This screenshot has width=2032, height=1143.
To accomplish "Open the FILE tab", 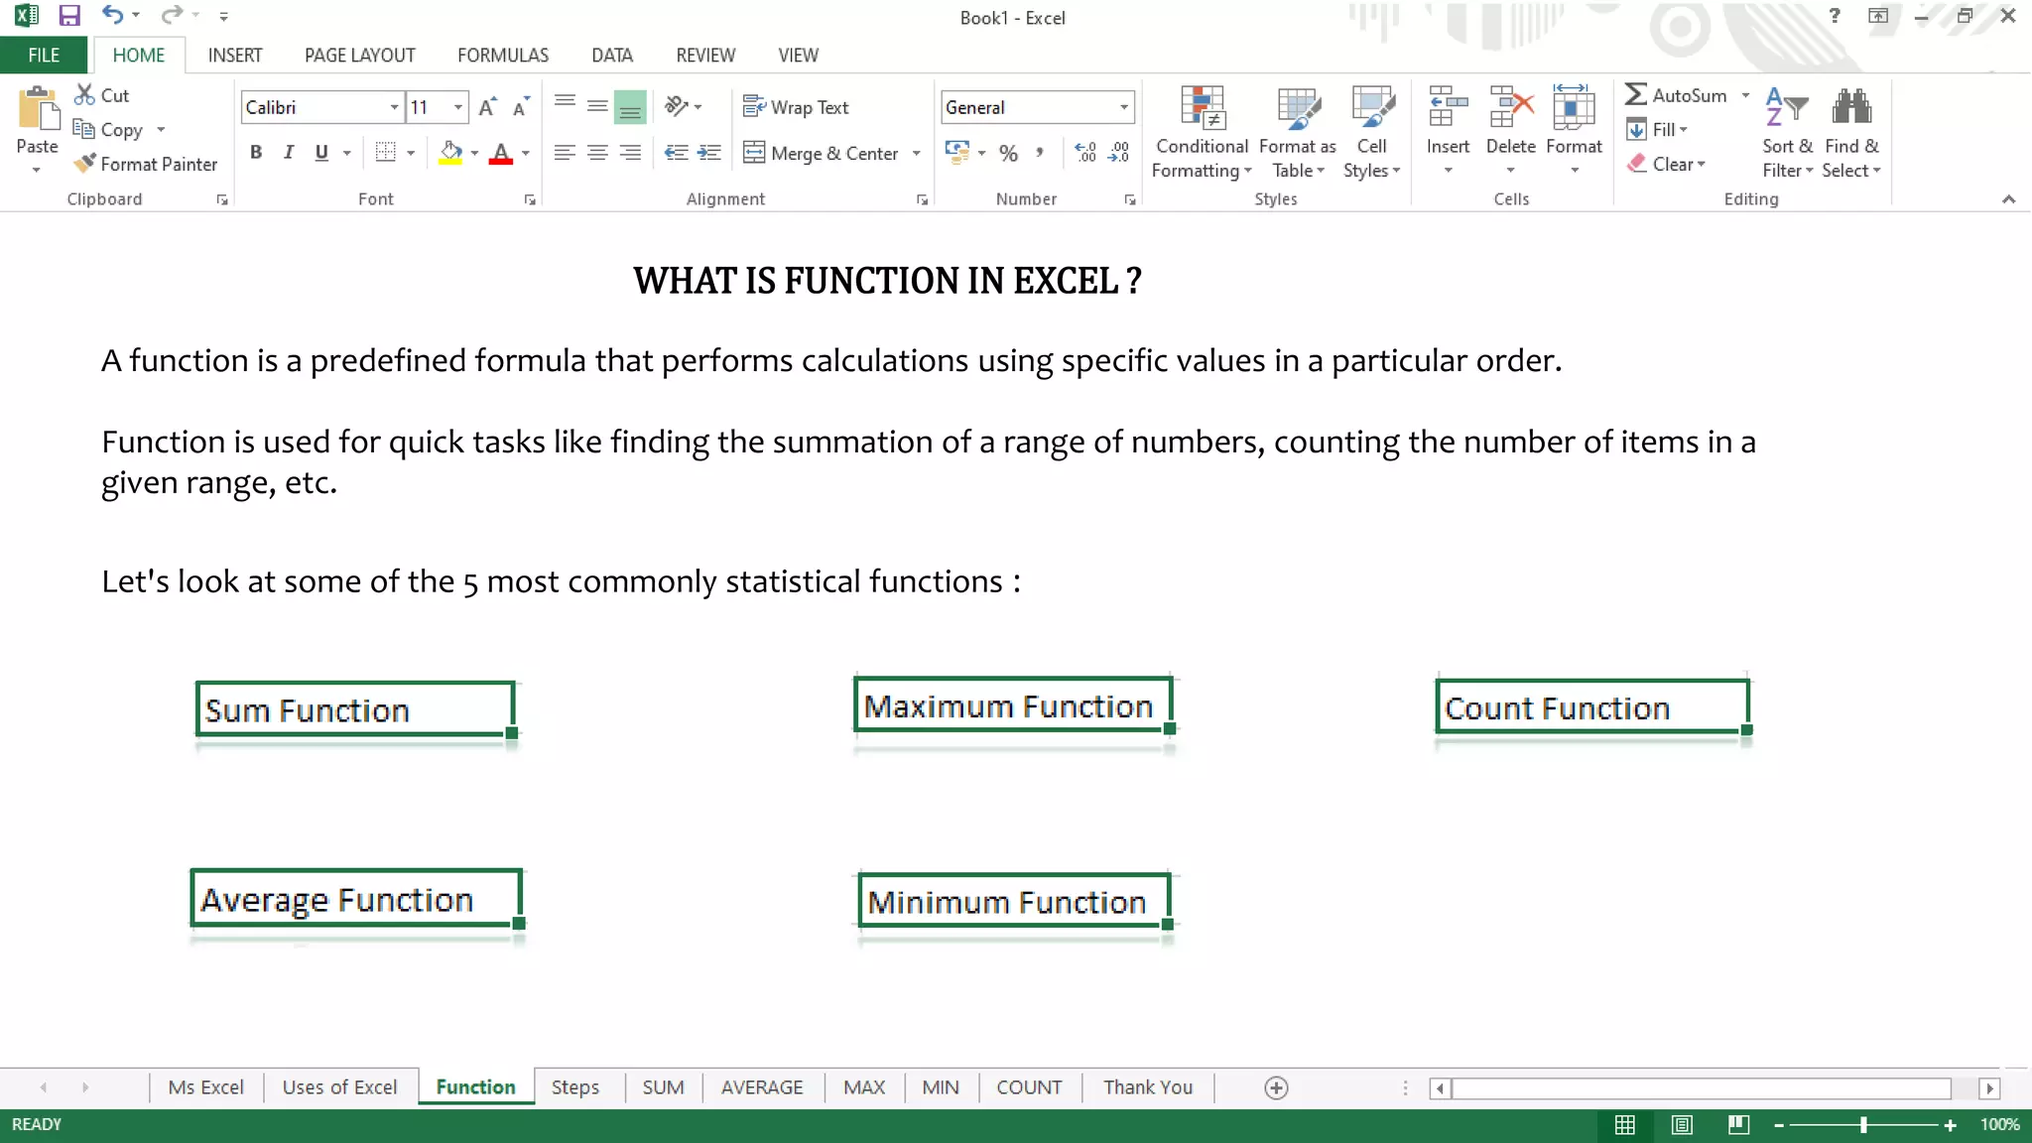I will [44, 56].
